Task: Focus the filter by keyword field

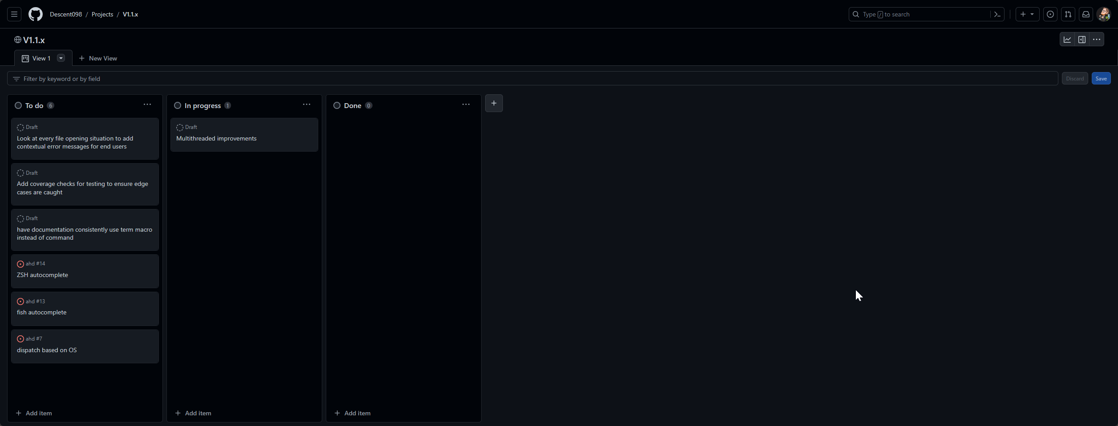Action: click(x=533, y=79)
